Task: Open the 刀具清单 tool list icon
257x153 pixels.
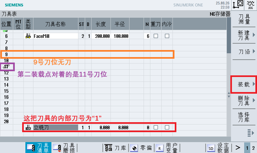Action: click(x=31, y=148)
